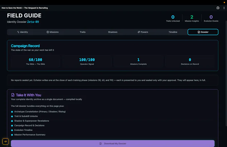
Task: Click the Download My Dossier button
Action: 113,144
